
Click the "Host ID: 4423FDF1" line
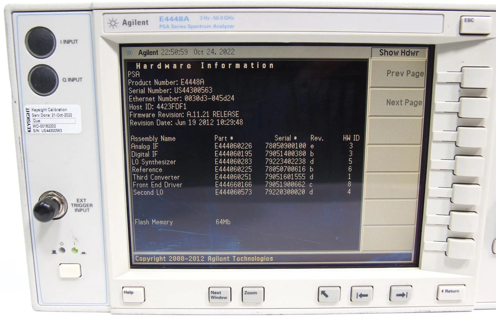click(x=158, y=106)
